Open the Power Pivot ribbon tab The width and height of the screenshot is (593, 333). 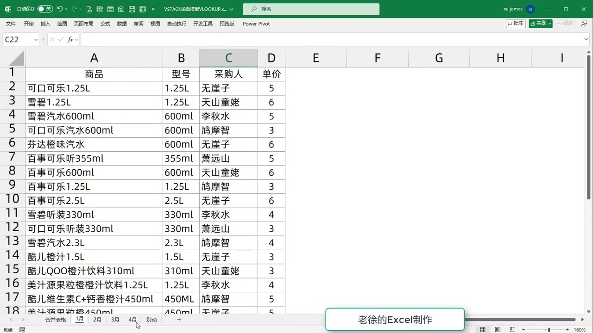256,24
